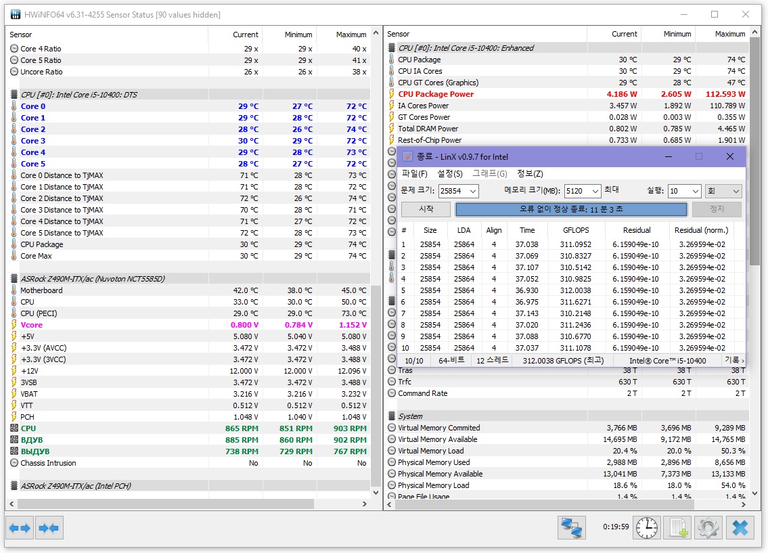Click the clock reset timer icon
This screenshot has height=553, width=768.
(x=646, y=528)
